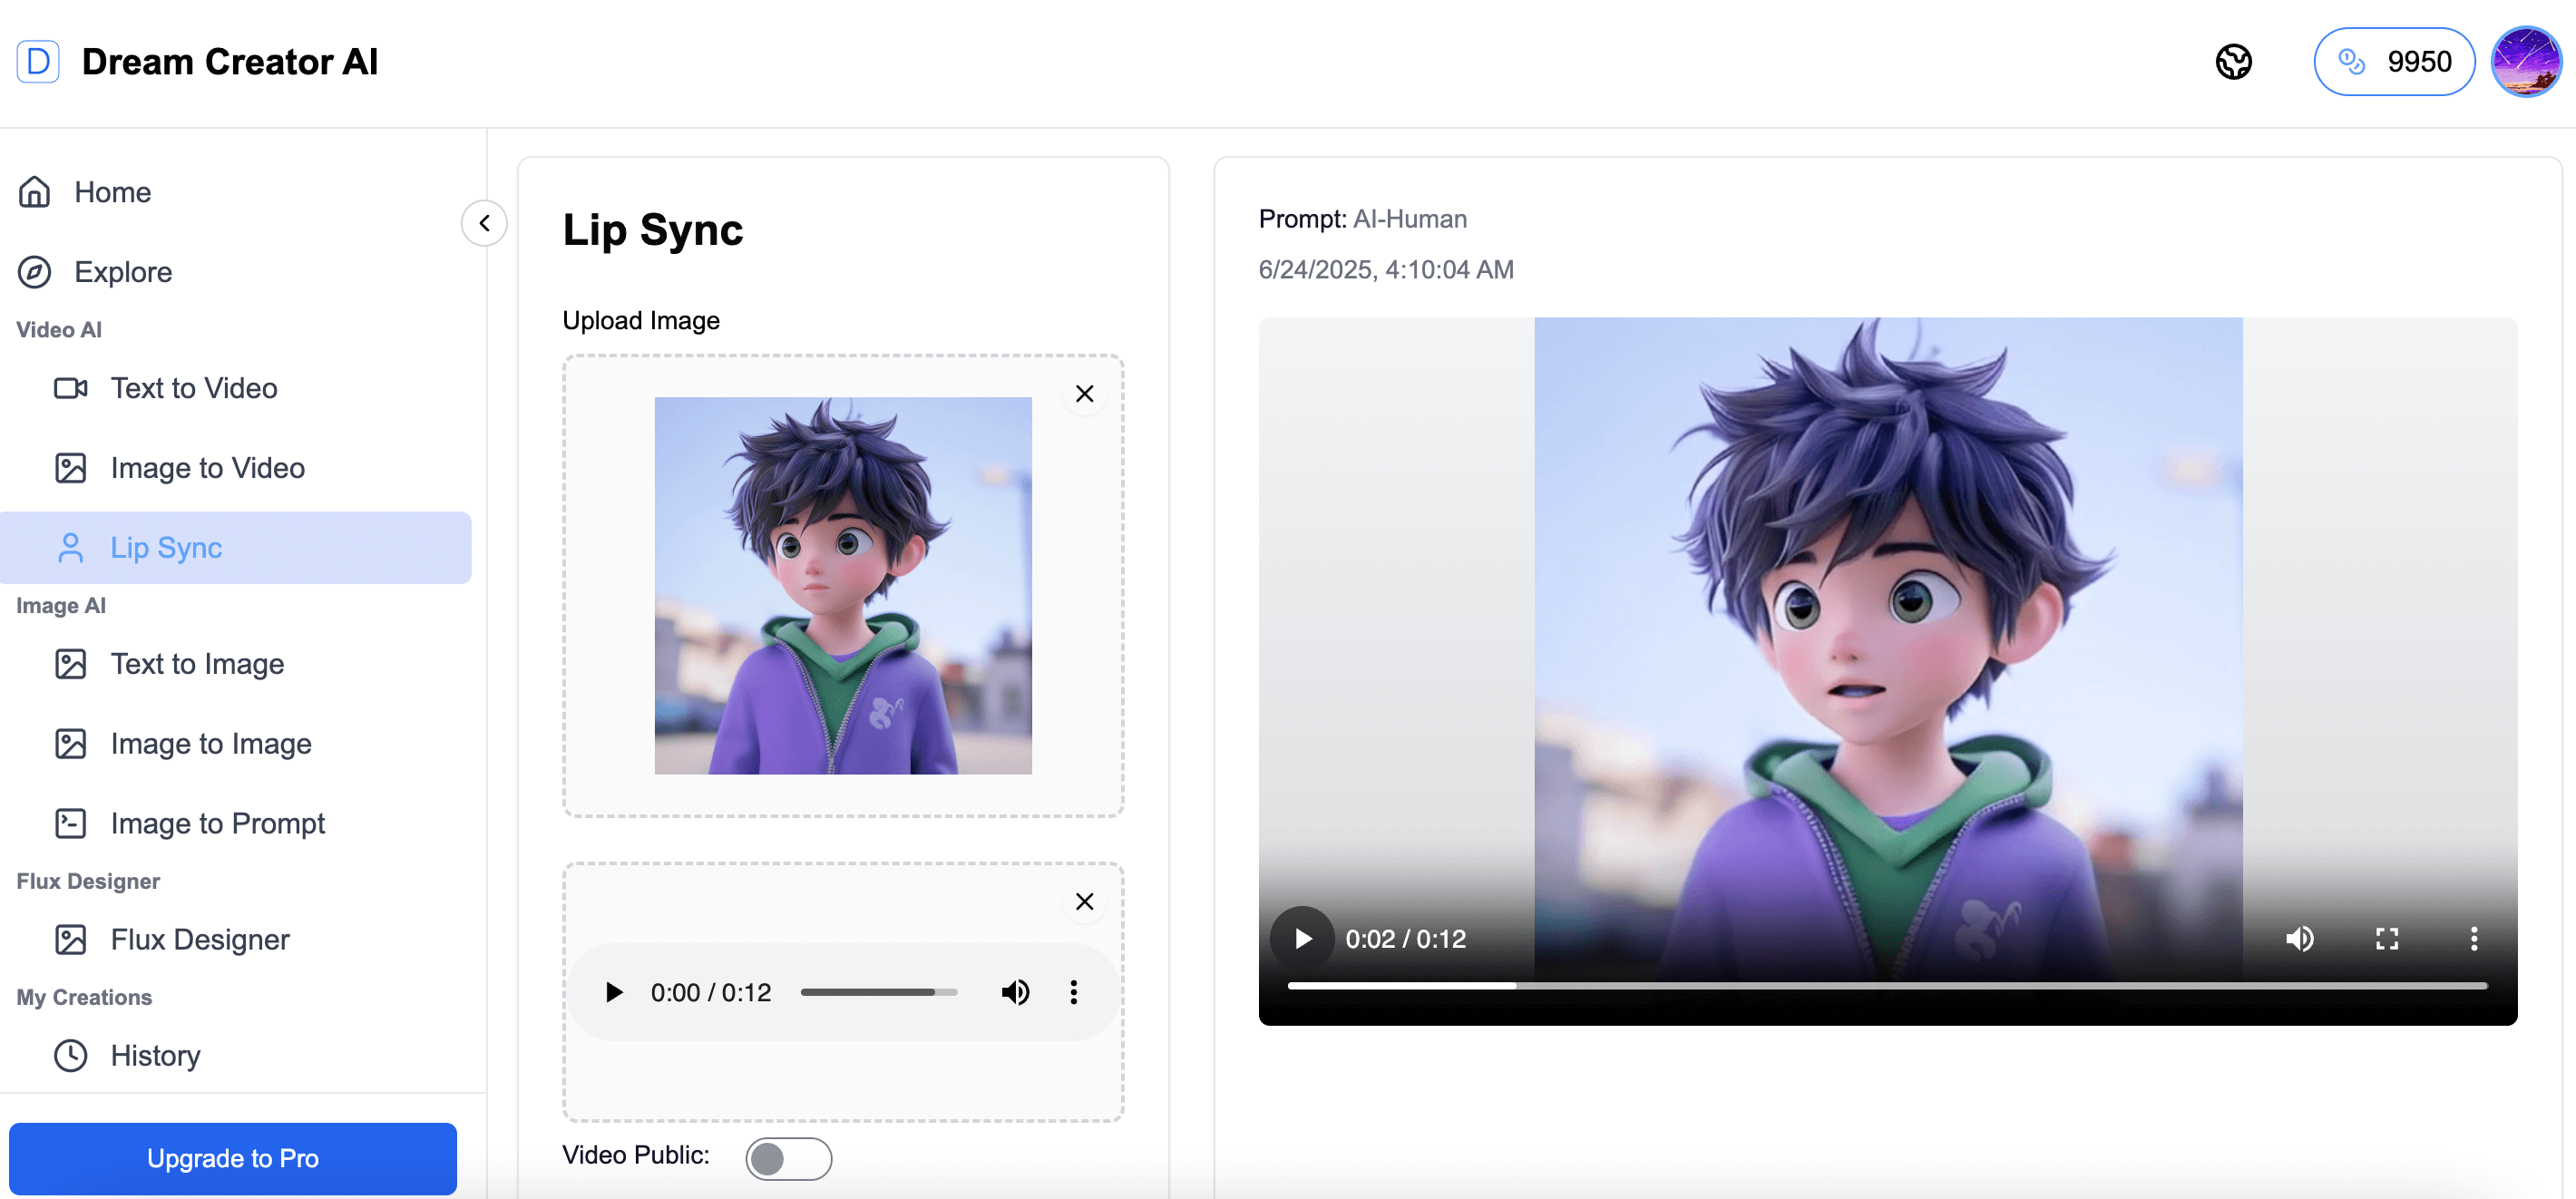Viewport: 2576px width, 1199px height.
Task: Remove the uploaded image with X
Action: click(1084, 394)
